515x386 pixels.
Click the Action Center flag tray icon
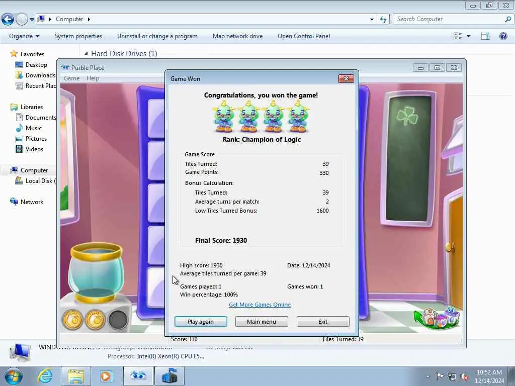click(x=440, y=376)
